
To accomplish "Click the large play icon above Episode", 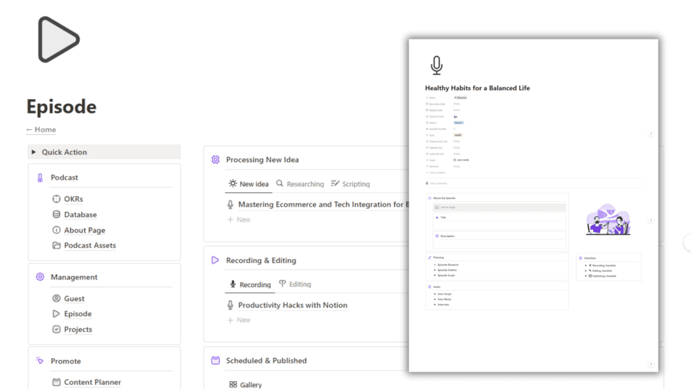I will tap(58, 39).
